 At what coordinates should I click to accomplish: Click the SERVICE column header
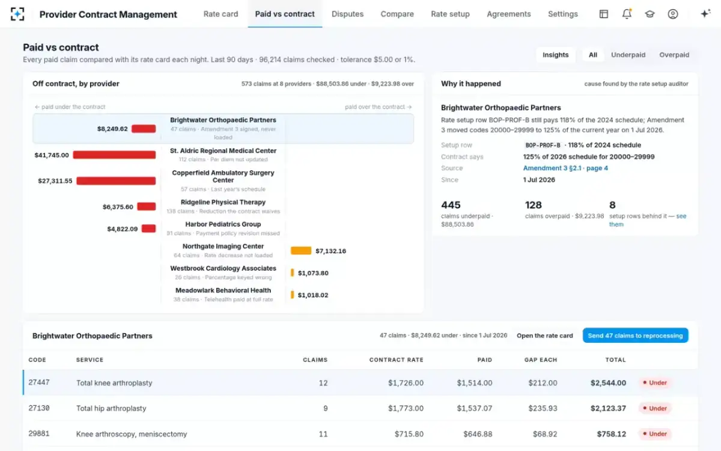[x=90, y=360]
